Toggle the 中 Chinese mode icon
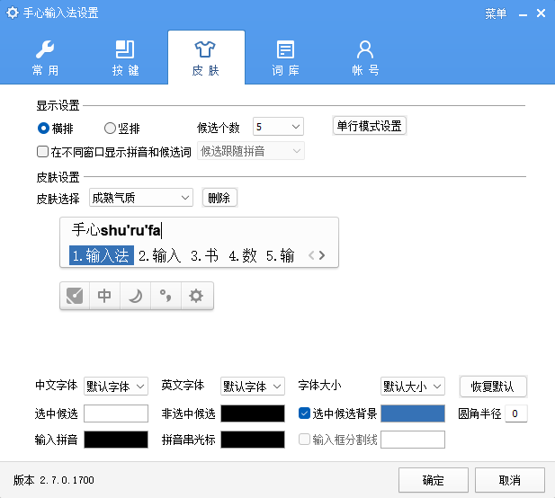 (104, 296)
